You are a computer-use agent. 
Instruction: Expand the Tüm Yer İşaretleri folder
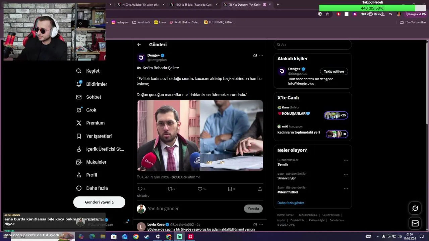coord(413,22)
